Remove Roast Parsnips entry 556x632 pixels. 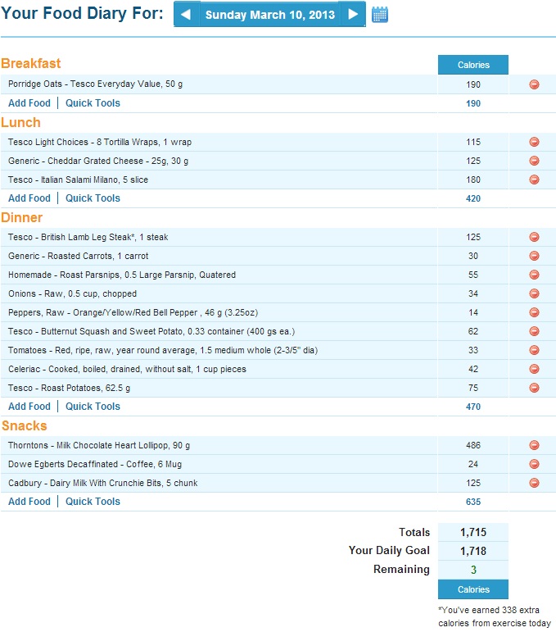534,275
